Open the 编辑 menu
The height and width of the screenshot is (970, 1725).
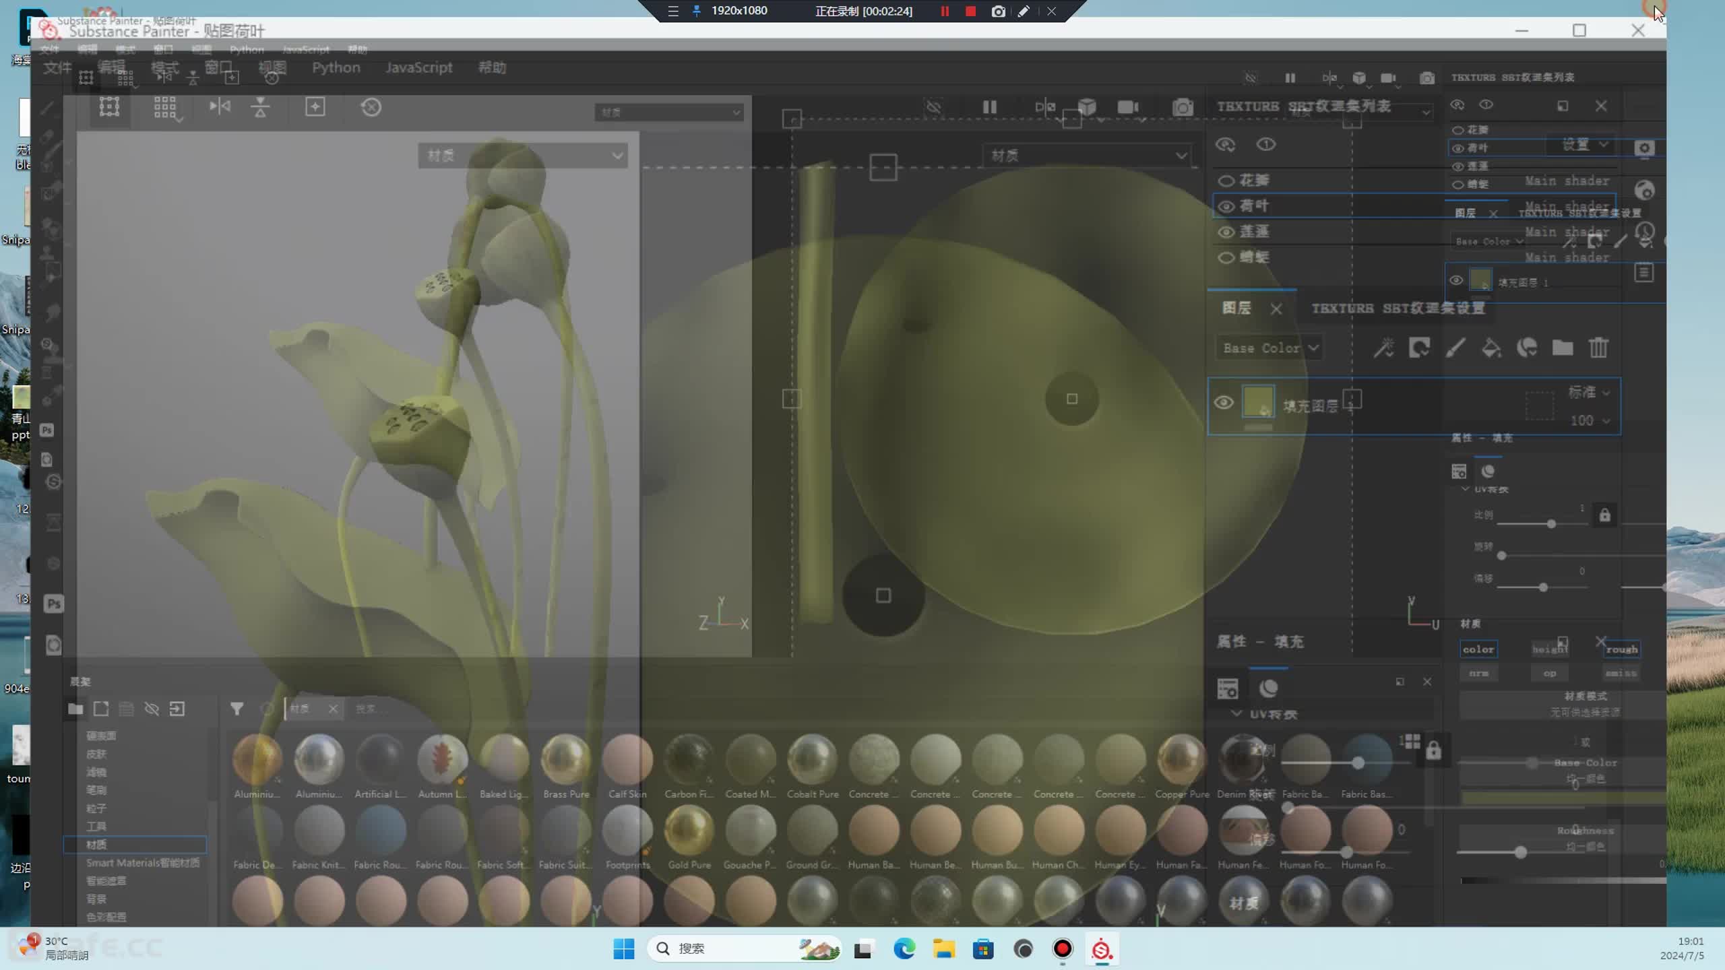click(111, 67)
